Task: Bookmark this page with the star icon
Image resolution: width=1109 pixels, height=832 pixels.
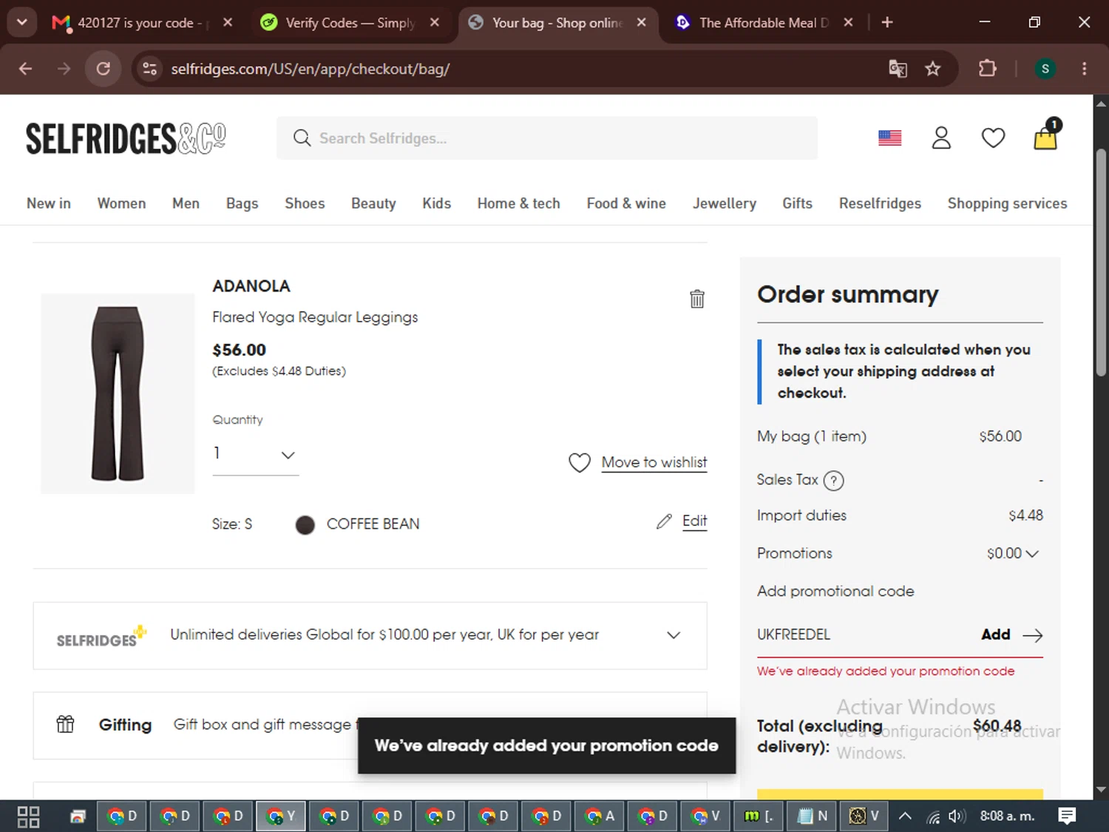Action: coord(933,69)
